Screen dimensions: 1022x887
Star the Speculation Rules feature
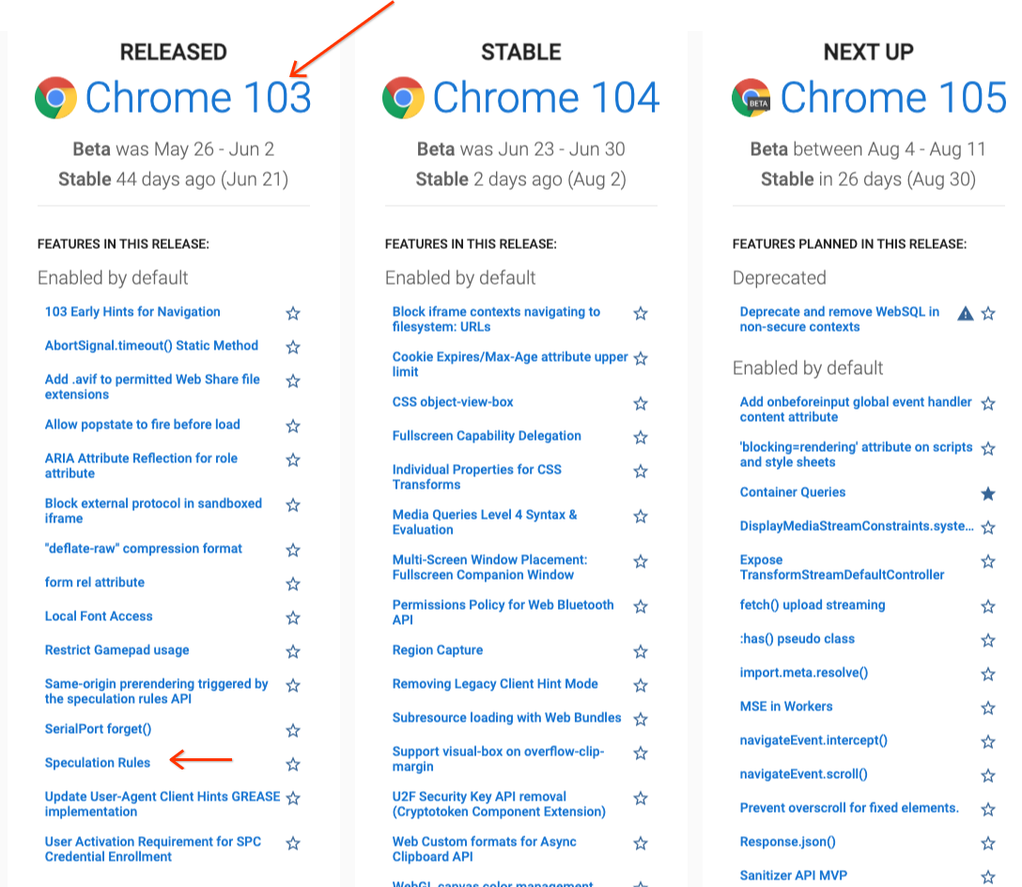point(293,764)
